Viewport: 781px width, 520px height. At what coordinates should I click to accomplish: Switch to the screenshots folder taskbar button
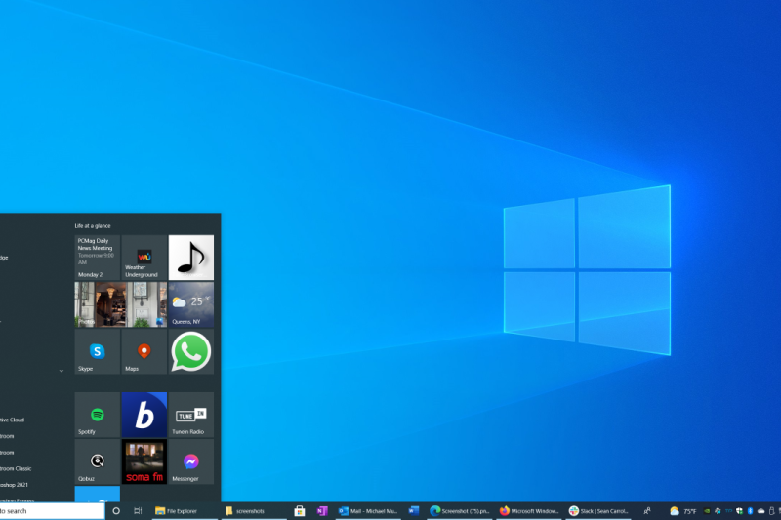point(253,511)
